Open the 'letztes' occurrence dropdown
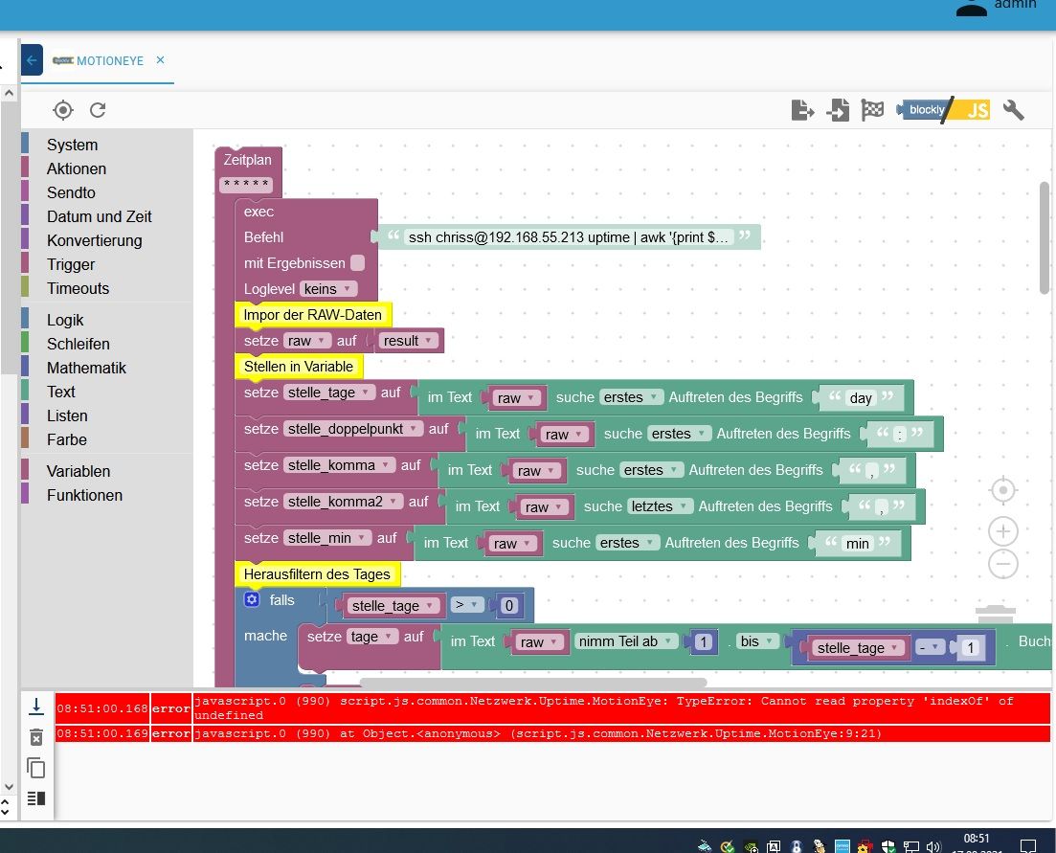This screenshot has height=853, width=1056. (660, 506)
